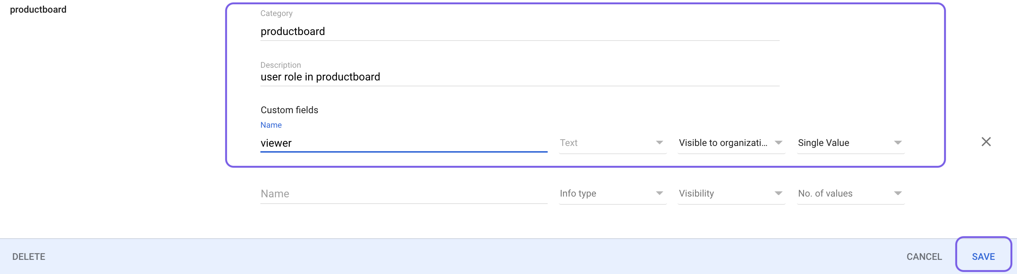Click the DELETE button

28,257
